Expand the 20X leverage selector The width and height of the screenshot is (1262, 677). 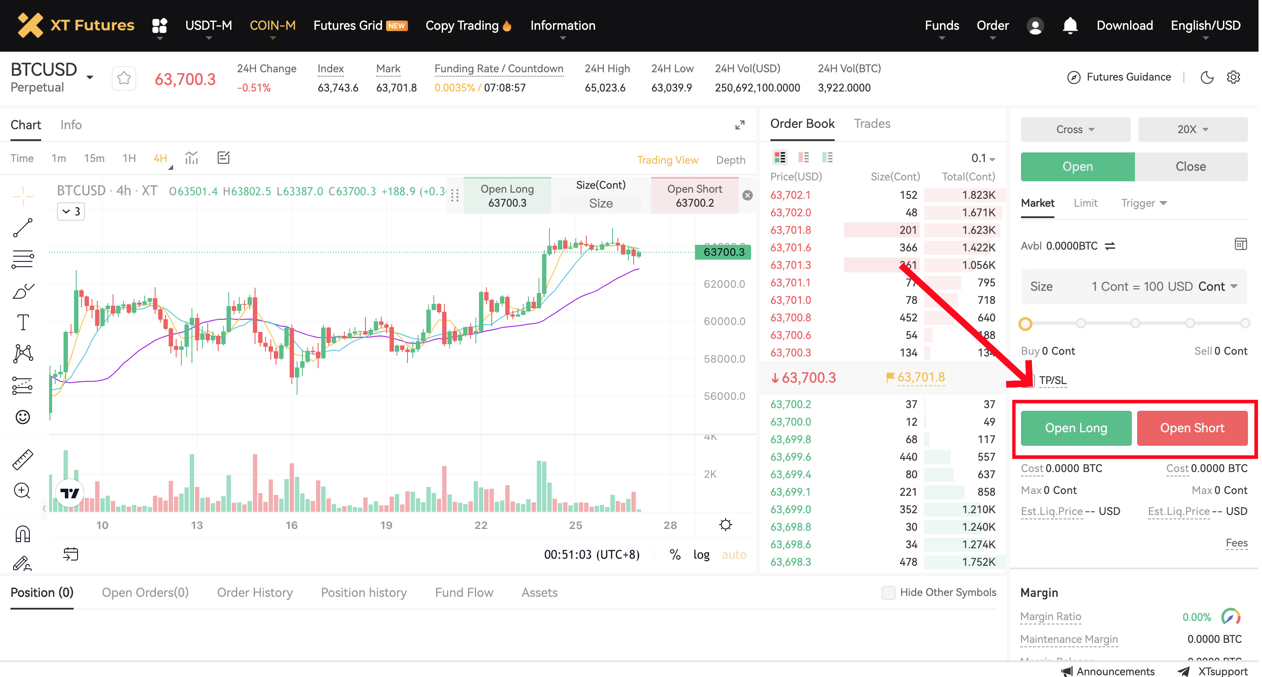(x=1192, y=129)
